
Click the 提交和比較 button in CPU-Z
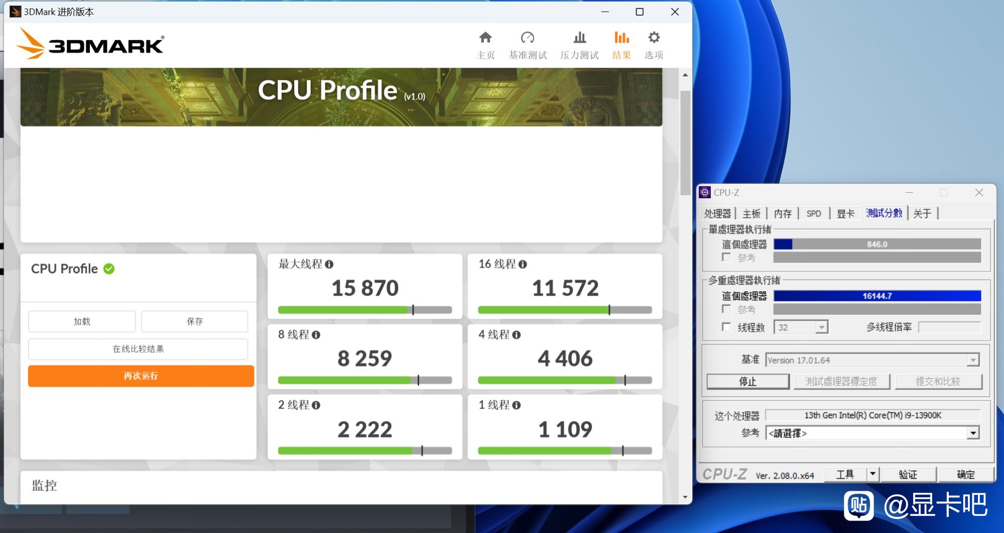coord(938,381)
